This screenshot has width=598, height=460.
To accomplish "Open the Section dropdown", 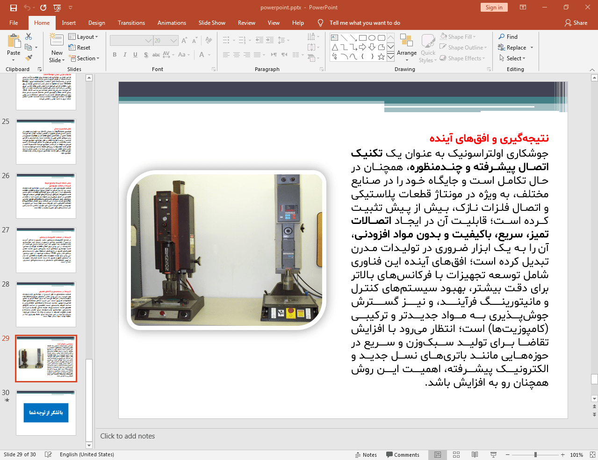I will (x=85, y=58).
